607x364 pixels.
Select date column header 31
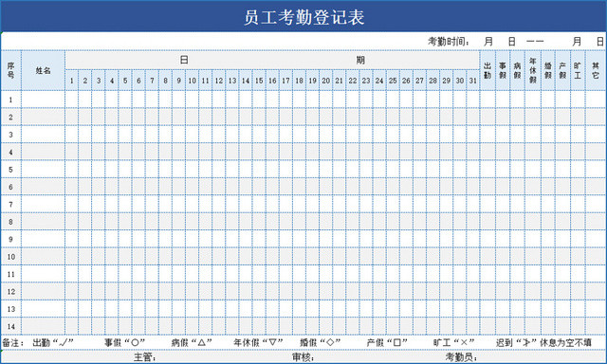click(473, 81)
